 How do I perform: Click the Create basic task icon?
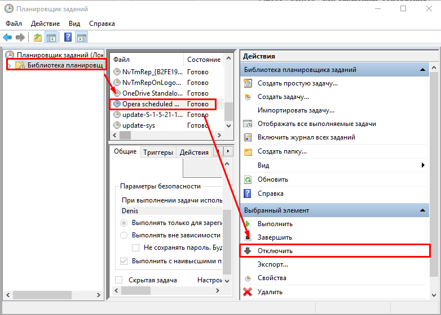(248, 83)
